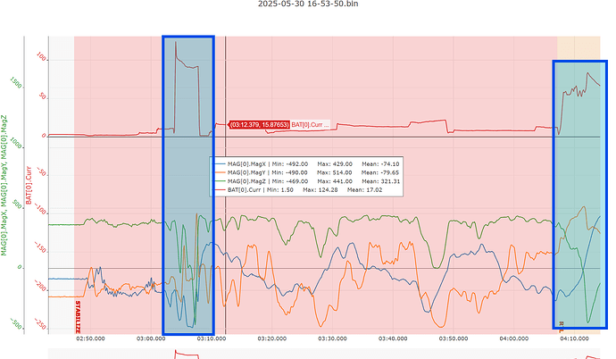Click the 03:50.000 time axis tick

coord(454,338)
